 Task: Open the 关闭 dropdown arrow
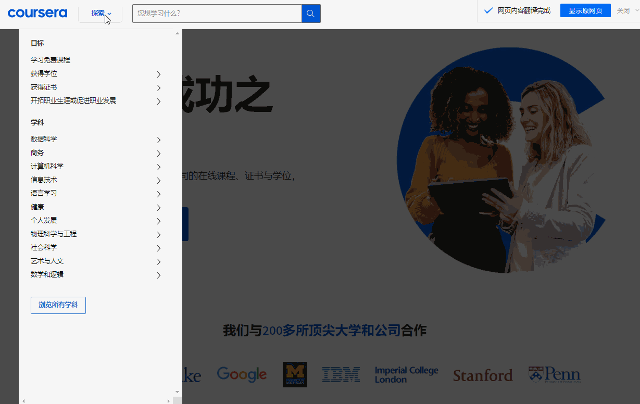pos(636,10)
